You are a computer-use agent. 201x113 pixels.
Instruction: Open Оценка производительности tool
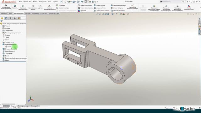pos(50,8)
